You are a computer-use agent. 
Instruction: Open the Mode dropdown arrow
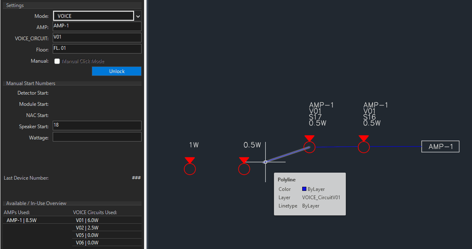(x=138, y=16)
